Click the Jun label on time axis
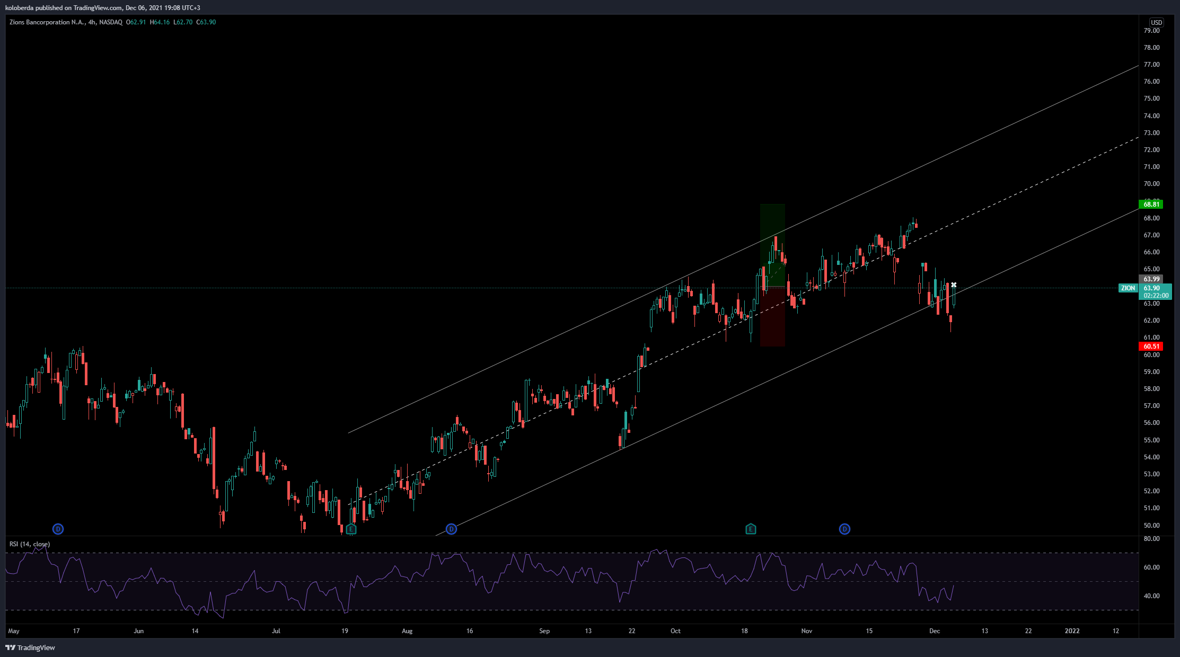Screen dimensions: 1180x657 click(x=139, y=631)
